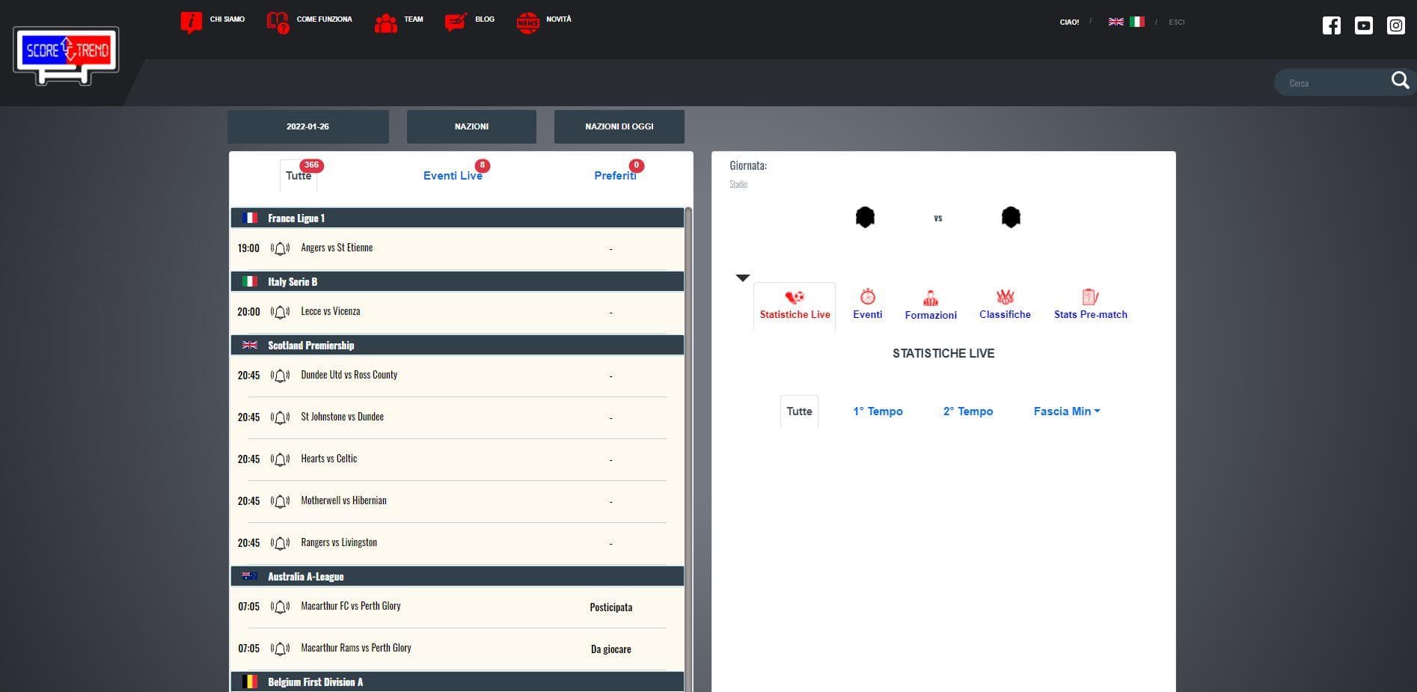
Task: Click the search magnifier icon
Action: [x=1399, y=81]
